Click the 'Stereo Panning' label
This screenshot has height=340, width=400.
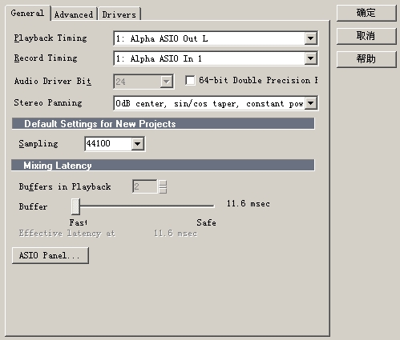point(48,102)
